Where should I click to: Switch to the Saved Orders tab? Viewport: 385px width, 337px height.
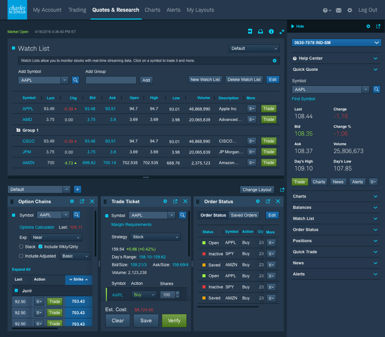[x=244, y=215]
